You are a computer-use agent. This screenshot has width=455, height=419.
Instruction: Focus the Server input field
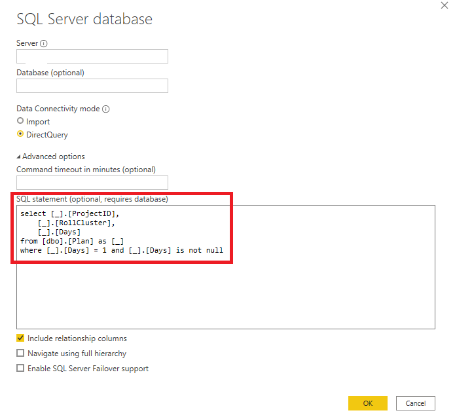point(92,56)
